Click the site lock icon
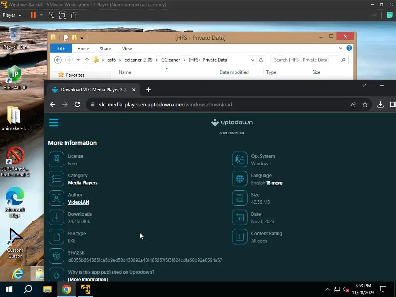The height and width of the screenshot is (297, 396). tap(93, 104)
